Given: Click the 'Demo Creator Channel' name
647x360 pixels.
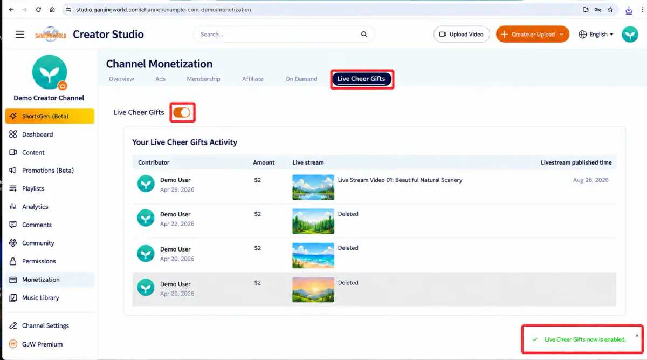Looking at the screenshot, I should [49, 98].
